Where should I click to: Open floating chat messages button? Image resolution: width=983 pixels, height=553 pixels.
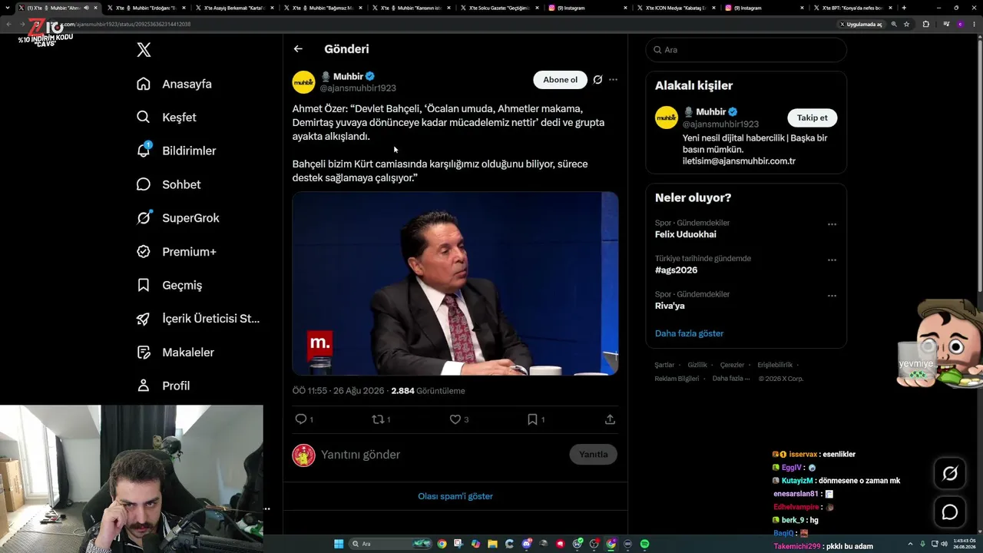(x=950, y=512)
